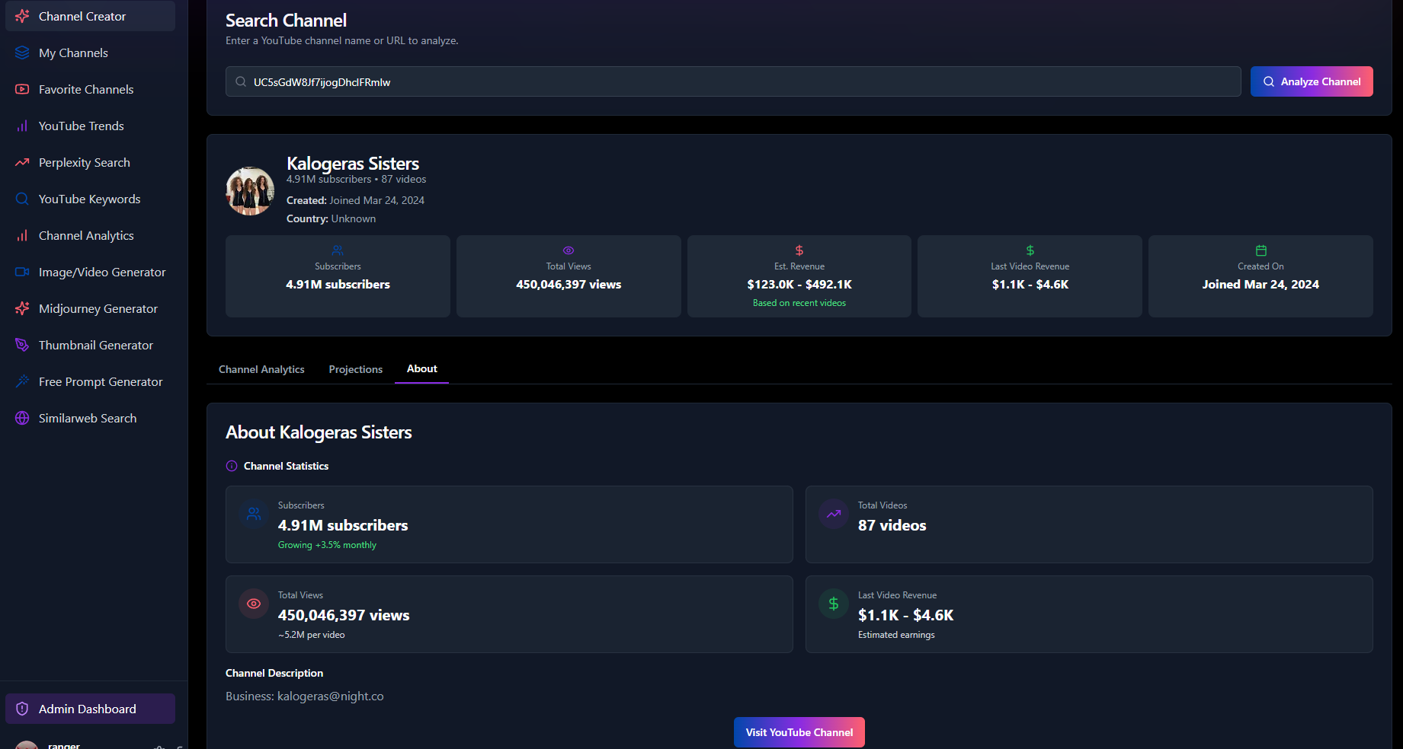
Task: Click the Joined Mar 24, 2024 card value
Action: [x=1260, y=284]
